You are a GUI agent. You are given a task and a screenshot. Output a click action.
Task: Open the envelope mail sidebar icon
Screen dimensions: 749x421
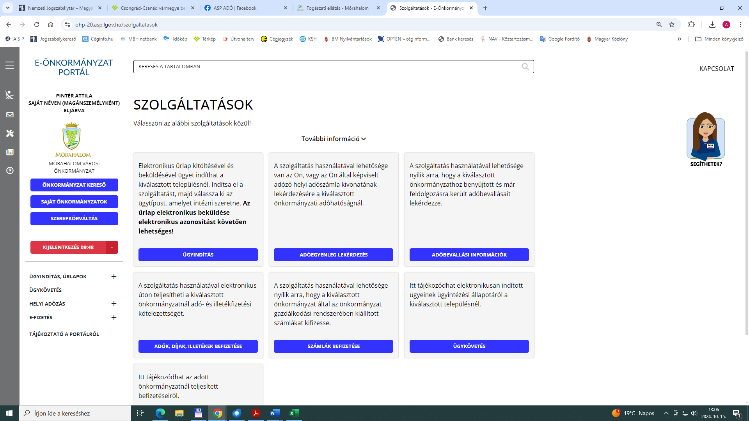(10, 115)
